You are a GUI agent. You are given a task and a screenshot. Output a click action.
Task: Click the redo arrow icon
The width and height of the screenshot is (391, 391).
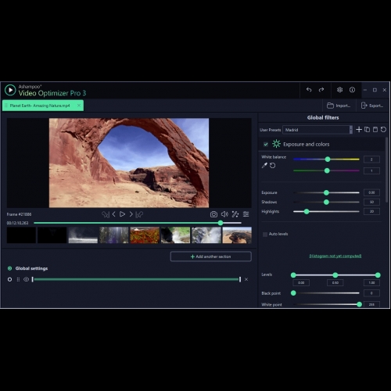(x=321, y=90)
